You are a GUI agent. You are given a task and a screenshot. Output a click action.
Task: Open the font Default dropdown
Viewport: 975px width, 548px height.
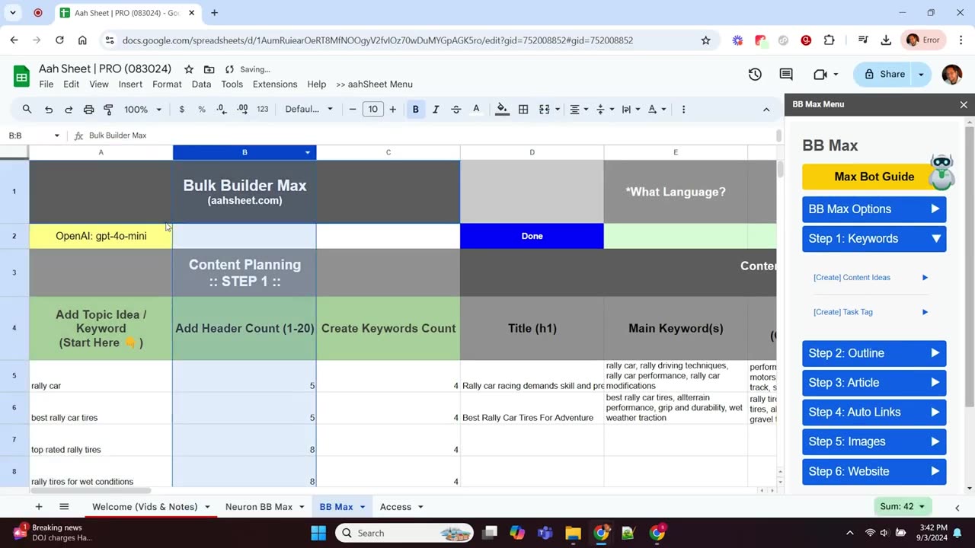(x=308, y=109)
